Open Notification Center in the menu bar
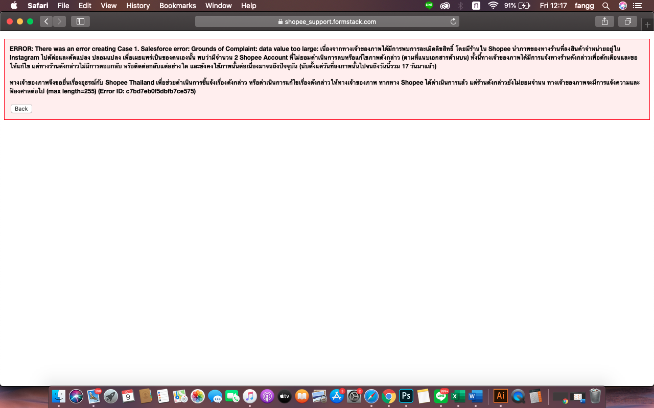The width and height of the screenshot is (654, 408). pyautogui.click(x=637, y=6)
